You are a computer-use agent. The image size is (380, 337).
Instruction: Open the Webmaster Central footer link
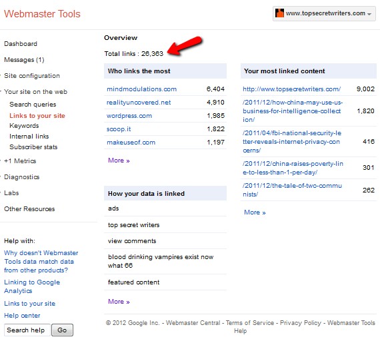pos(193,323)
